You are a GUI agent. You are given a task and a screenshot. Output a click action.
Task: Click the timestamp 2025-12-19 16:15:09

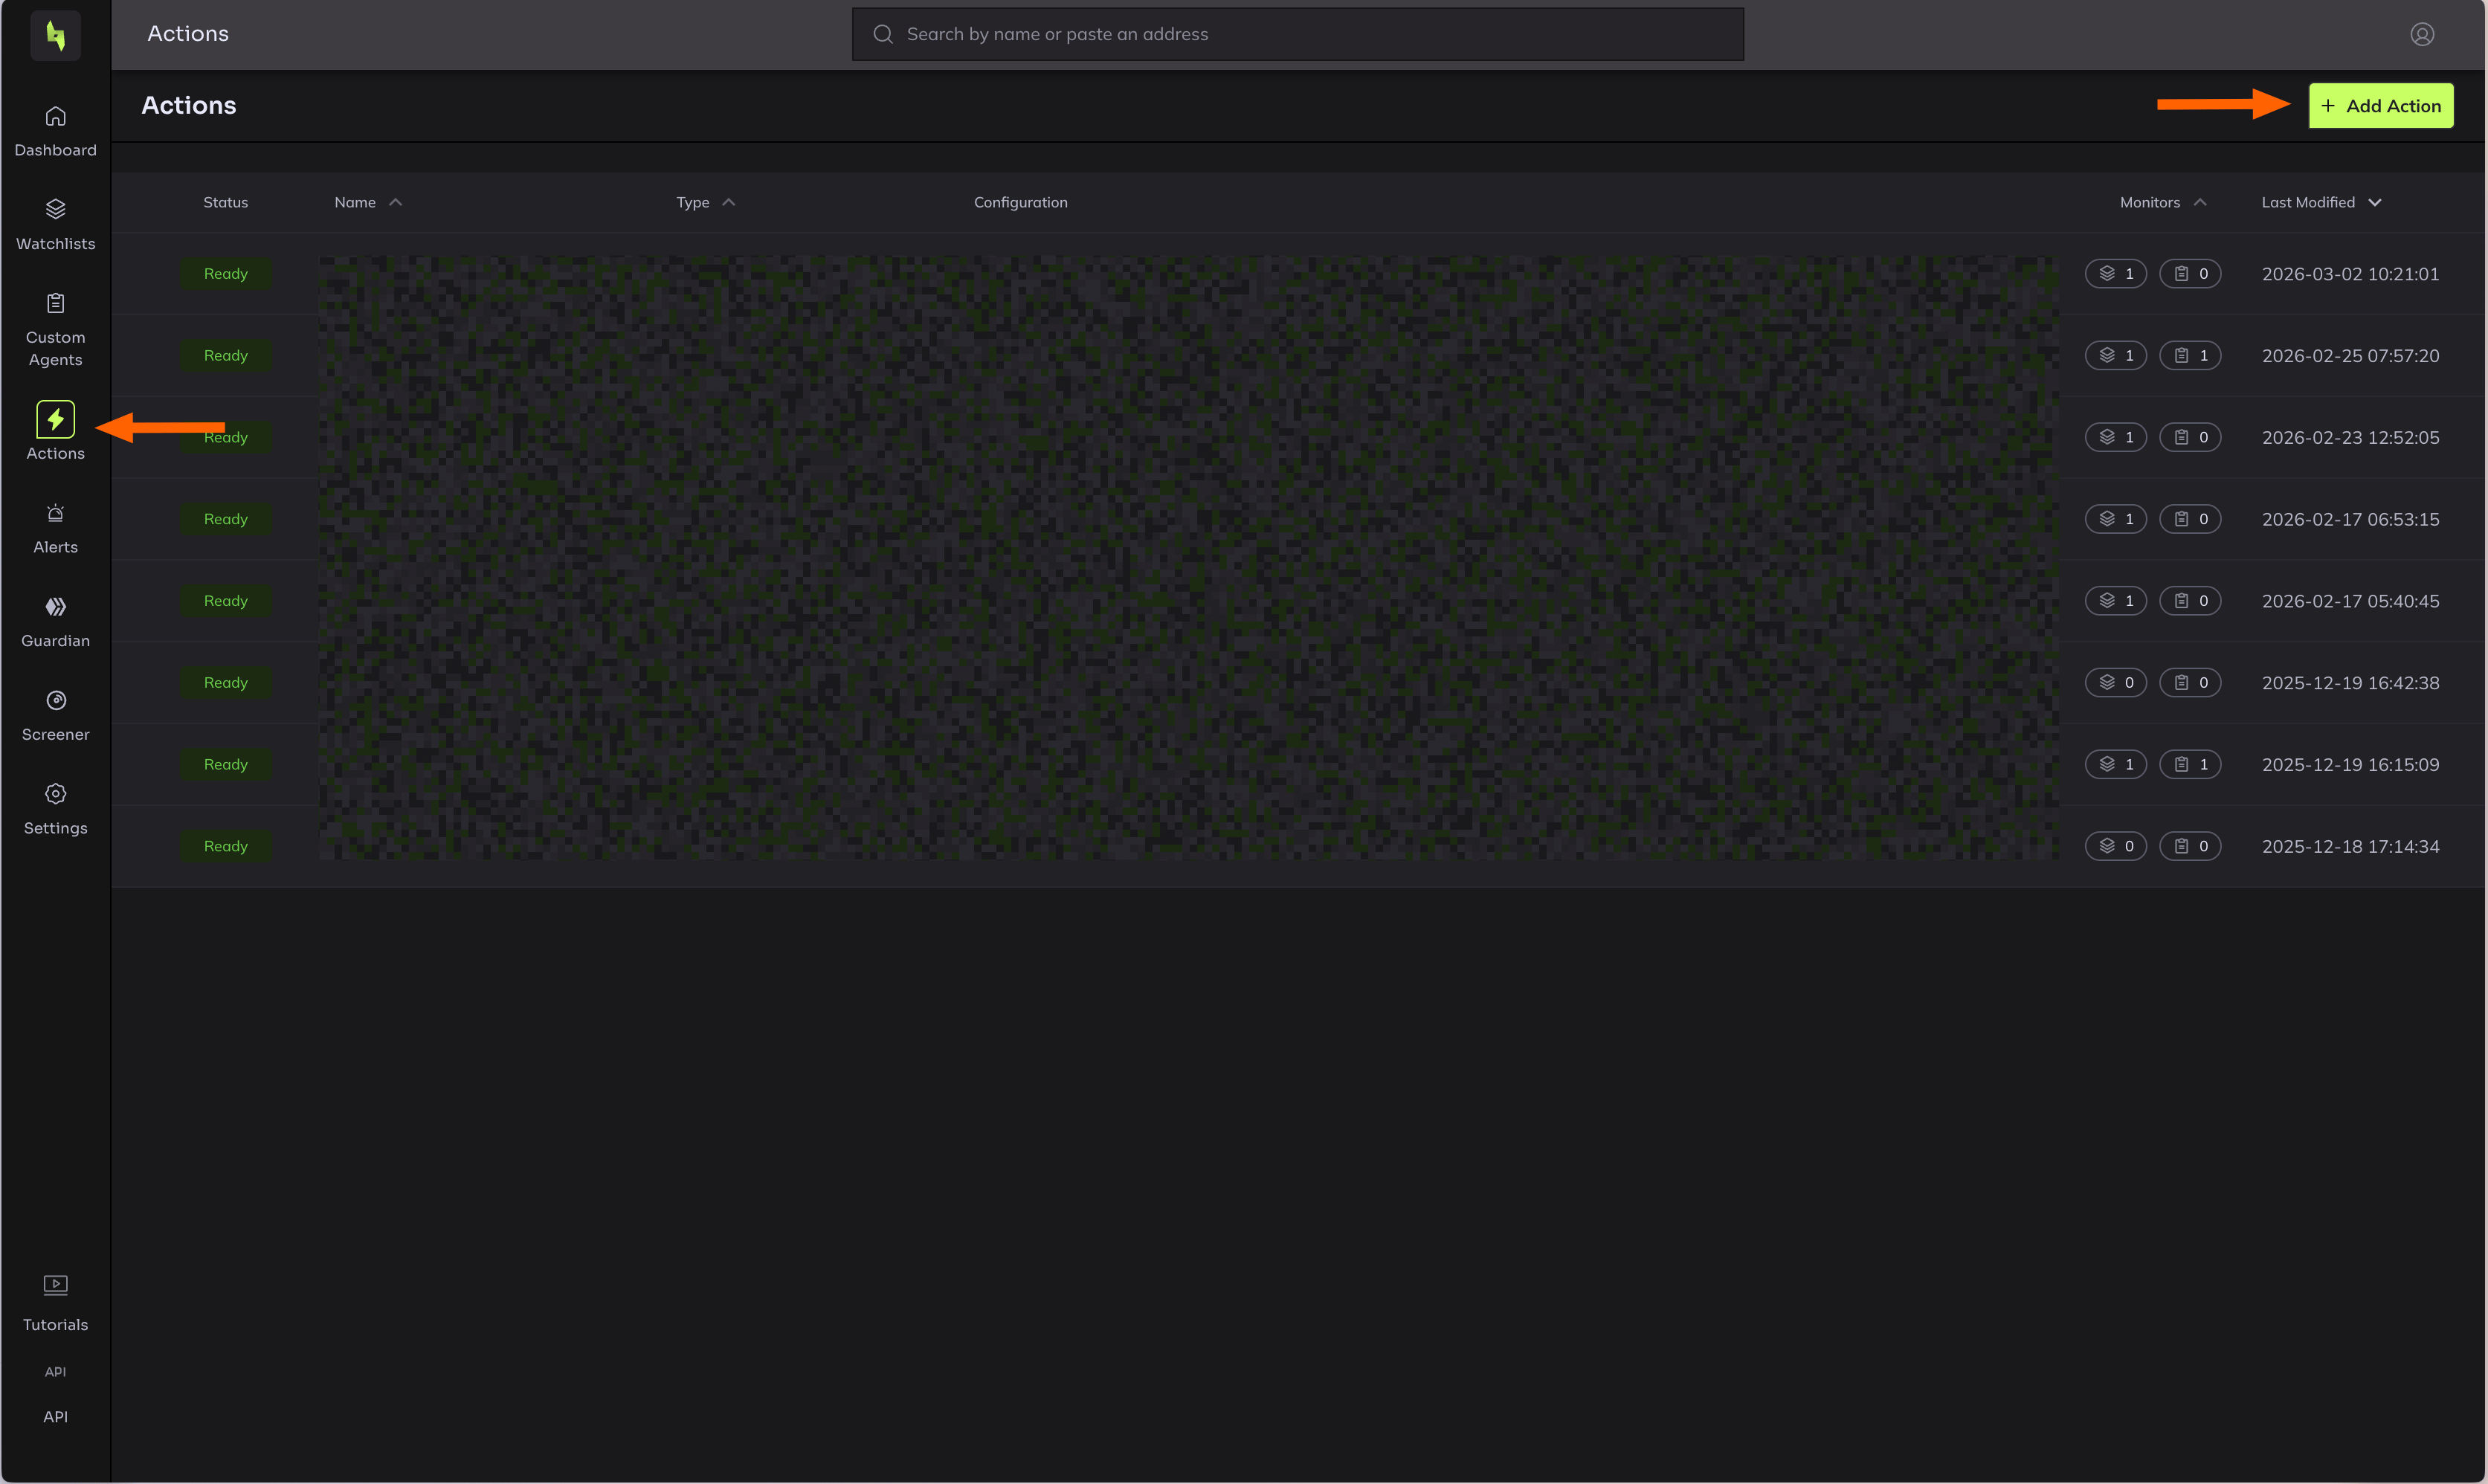[2350, 764]
